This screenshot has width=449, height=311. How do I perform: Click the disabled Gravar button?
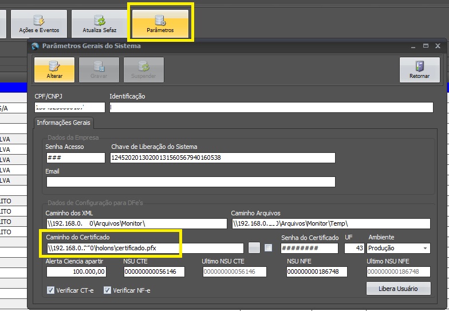tap(99, 70)
